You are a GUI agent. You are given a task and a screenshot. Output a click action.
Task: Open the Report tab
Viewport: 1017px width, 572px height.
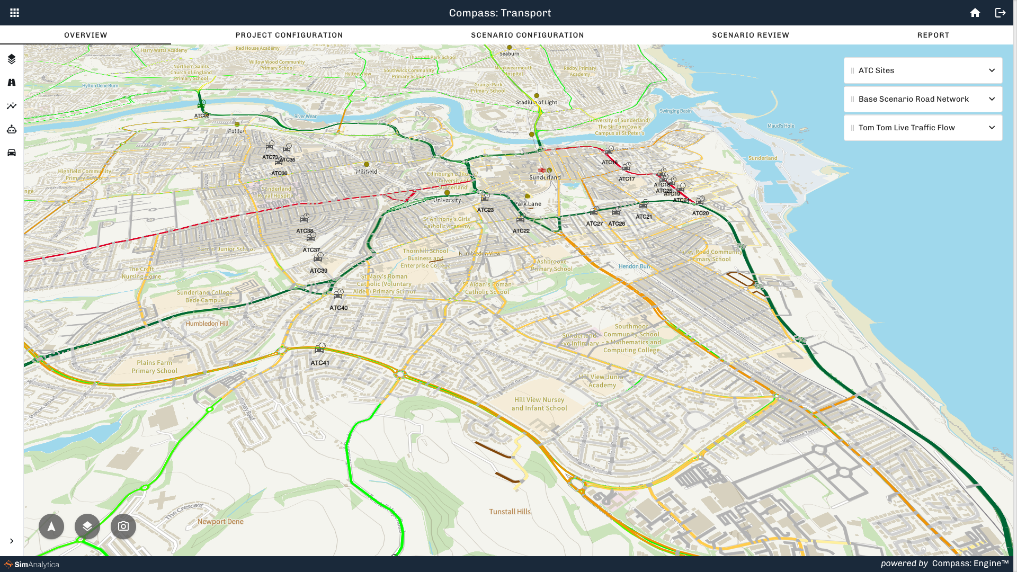(934, 35)
